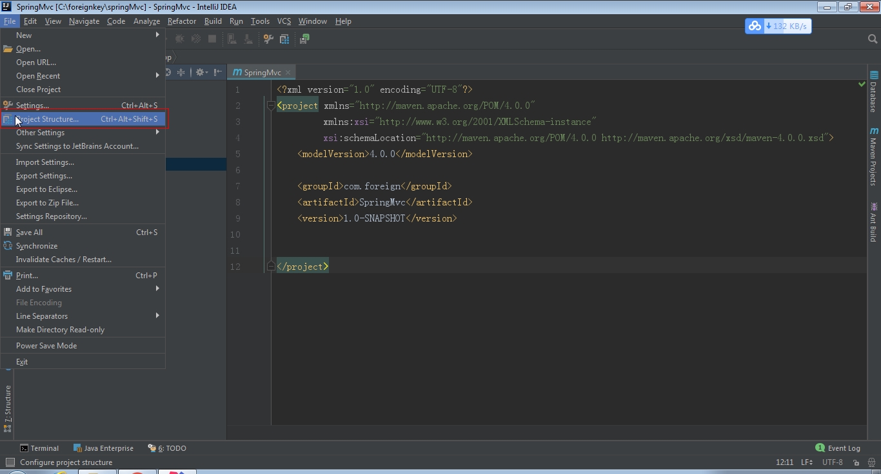Click the green inspection checkmark indicator

pyautogui.click(x=862, y=84)
